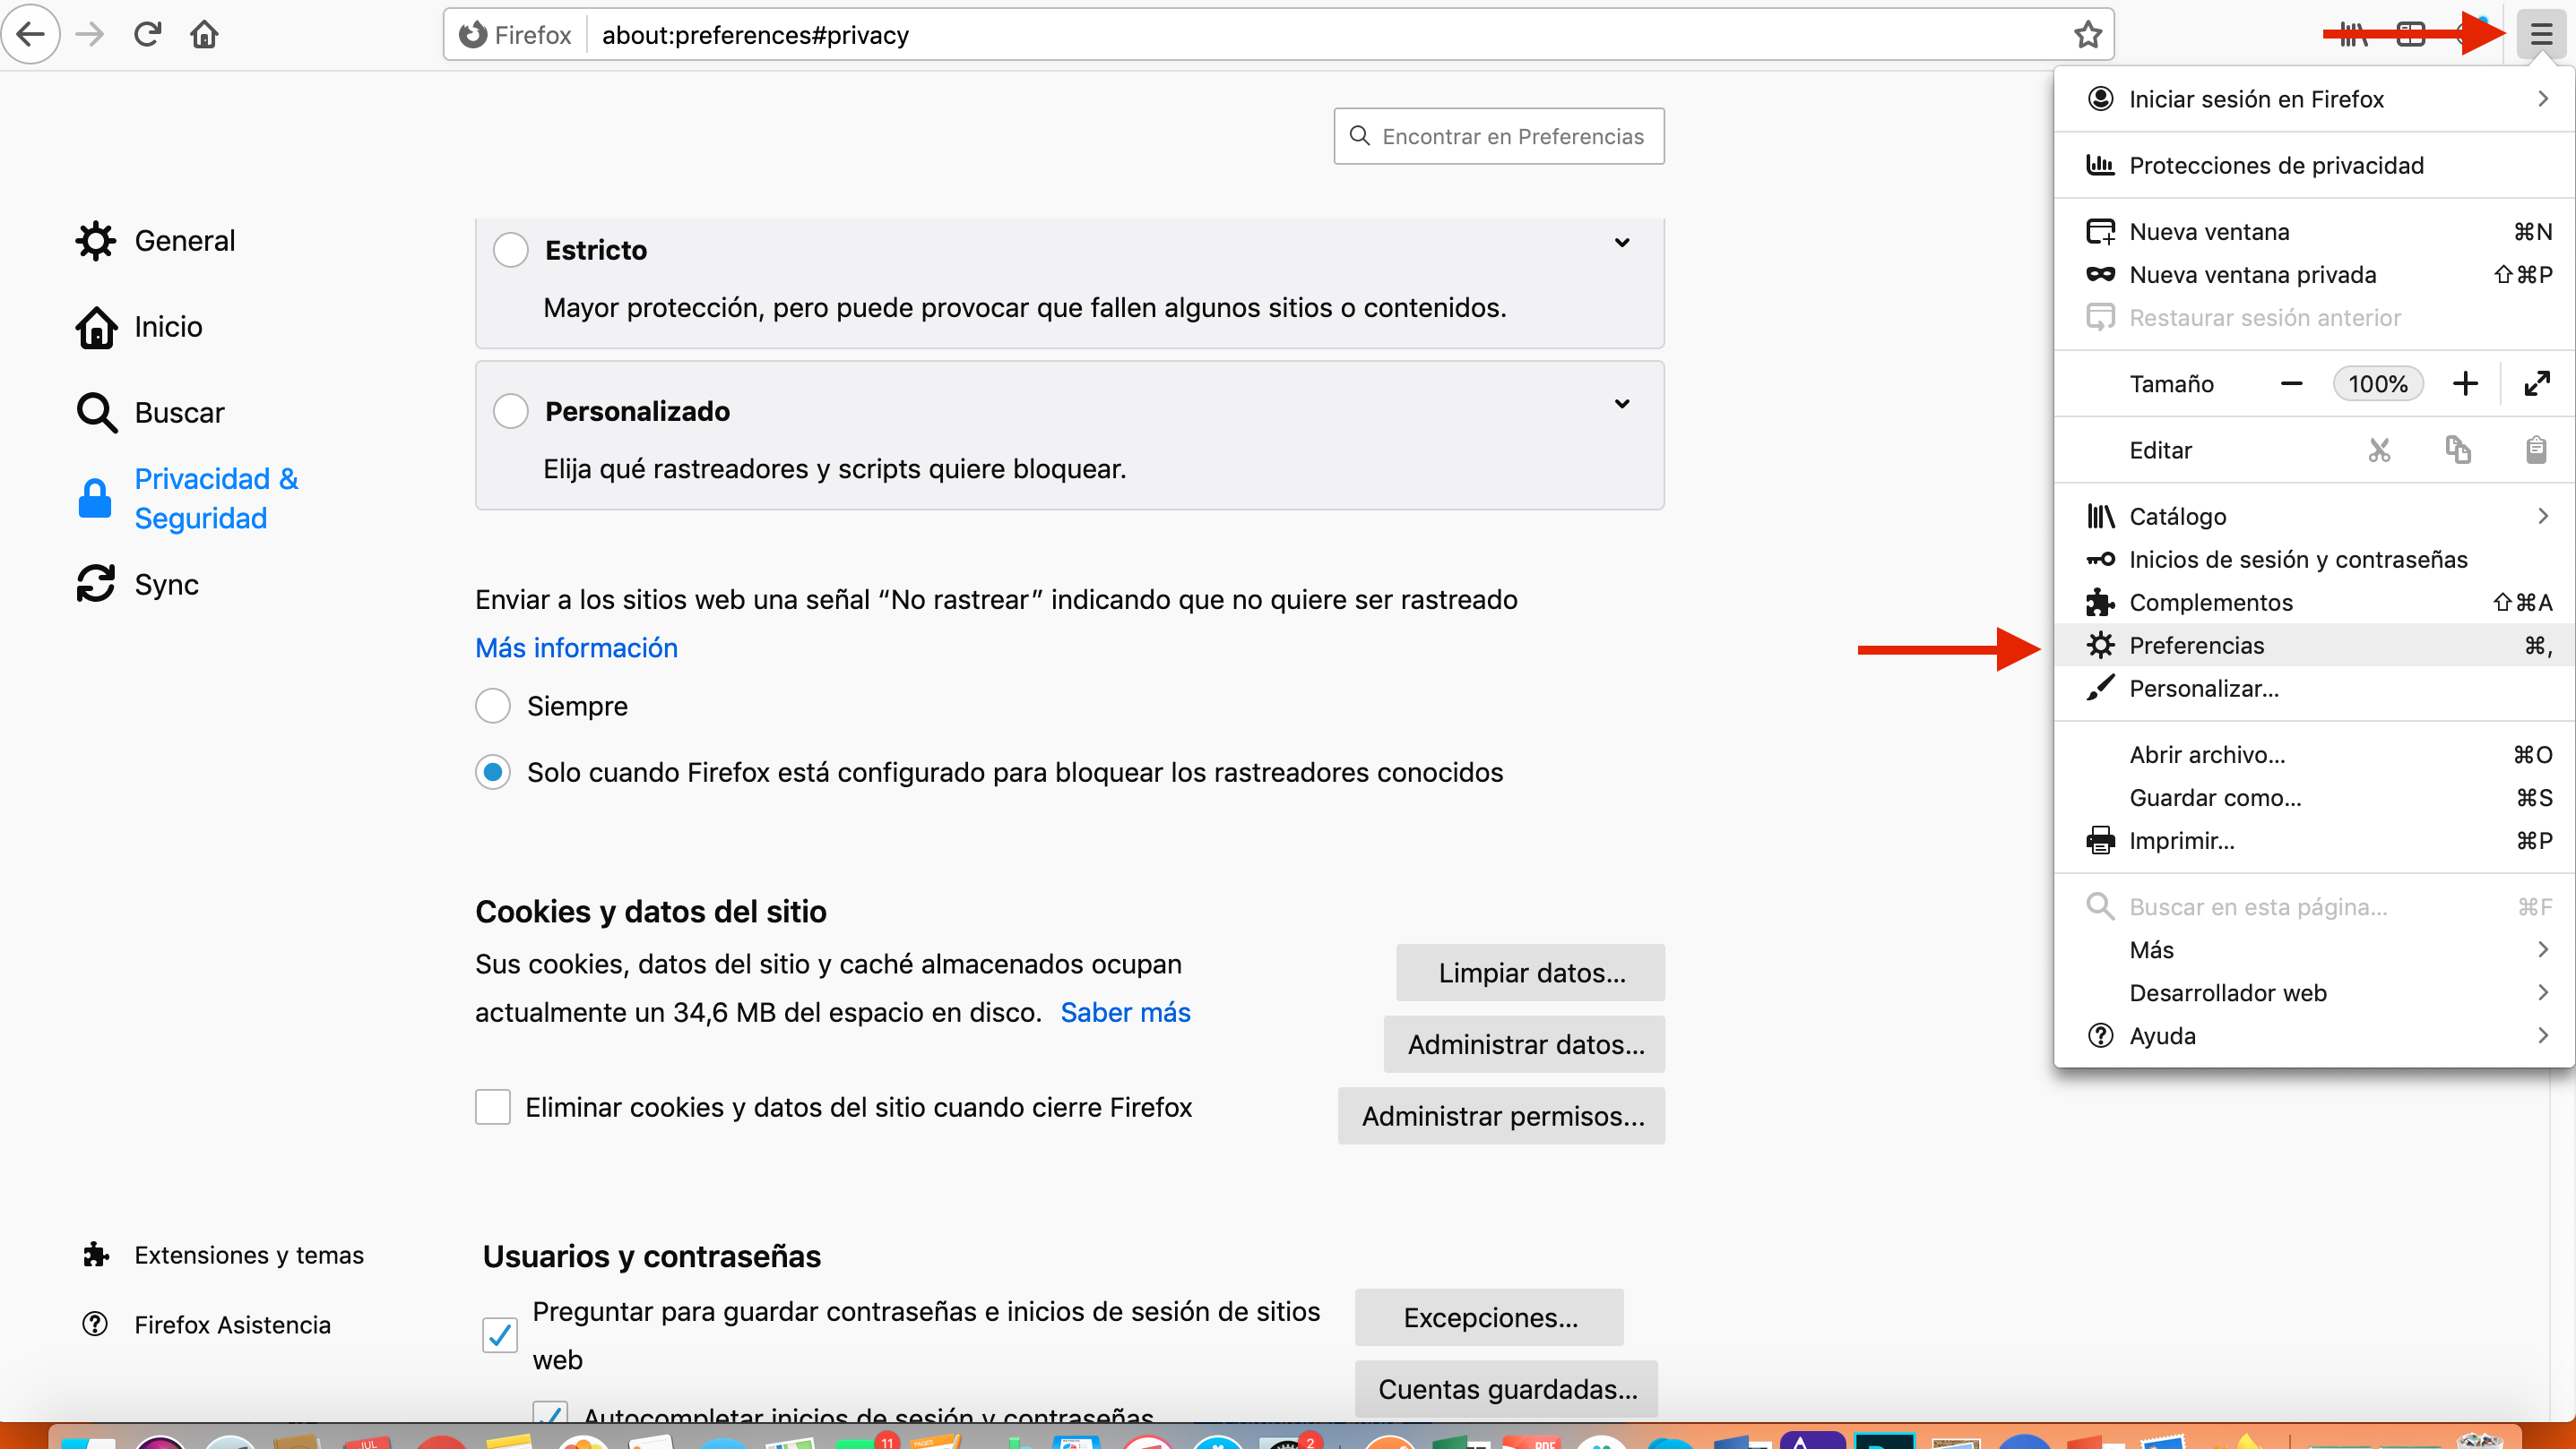Open Sync settings via circular arrows icon
Image resolution: width=2576 pixels, height=1449 pixels.
pyautogui.click(x=96, y=584)
